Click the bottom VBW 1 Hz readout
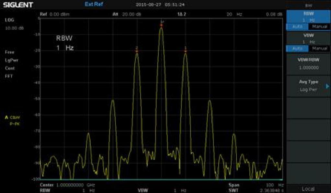 pos(162,190)
